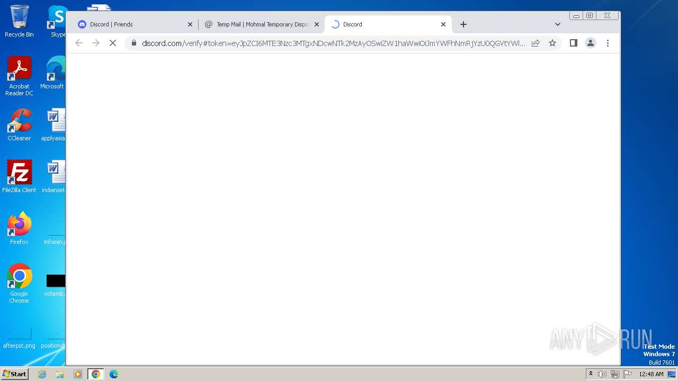Select the loading Discord tab

(388, 24)
